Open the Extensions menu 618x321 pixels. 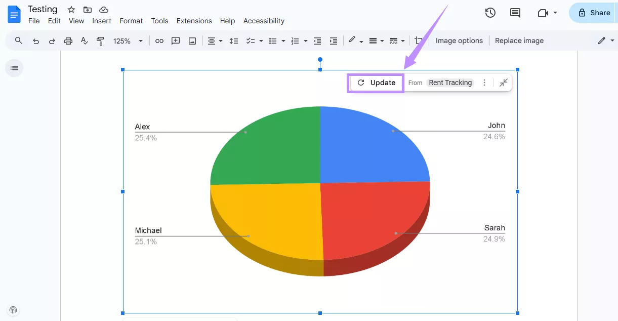(x=194, y=21)
